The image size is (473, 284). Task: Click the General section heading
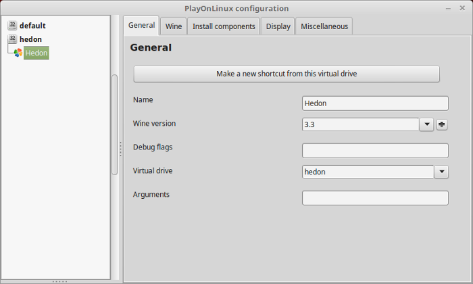tap(151, 47)
